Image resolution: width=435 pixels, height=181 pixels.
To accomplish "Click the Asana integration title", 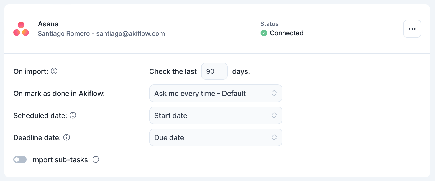I will (x=48, y=24).
